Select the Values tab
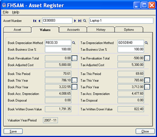Viewport: 157px width, 137px height. 45,30
